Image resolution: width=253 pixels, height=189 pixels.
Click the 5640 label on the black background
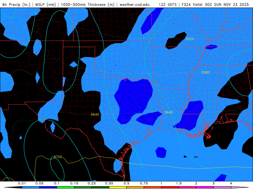(x=95, y=114)
